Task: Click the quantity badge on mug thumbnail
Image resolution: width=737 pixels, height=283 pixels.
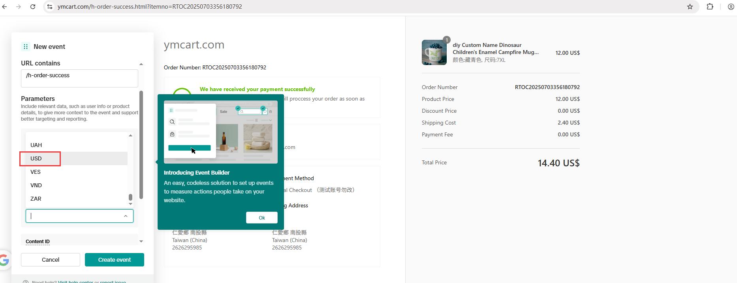Action: [446, 40]
